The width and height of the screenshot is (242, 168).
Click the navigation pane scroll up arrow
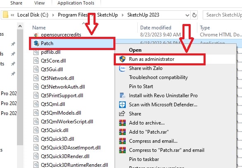[20, 26]
